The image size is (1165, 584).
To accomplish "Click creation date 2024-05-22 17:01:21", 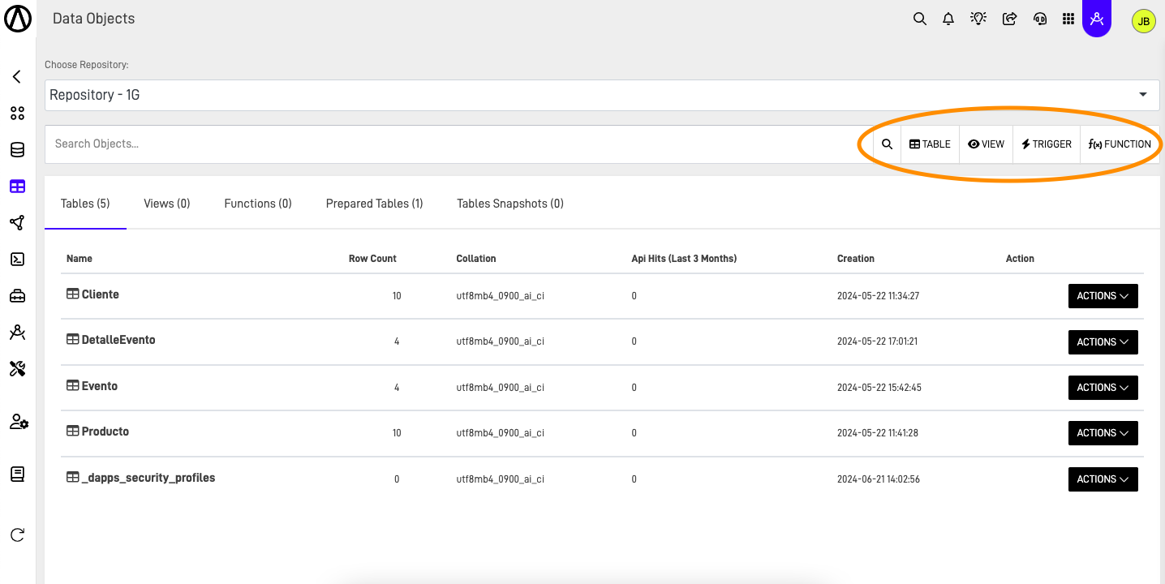I will coord(877,341).
